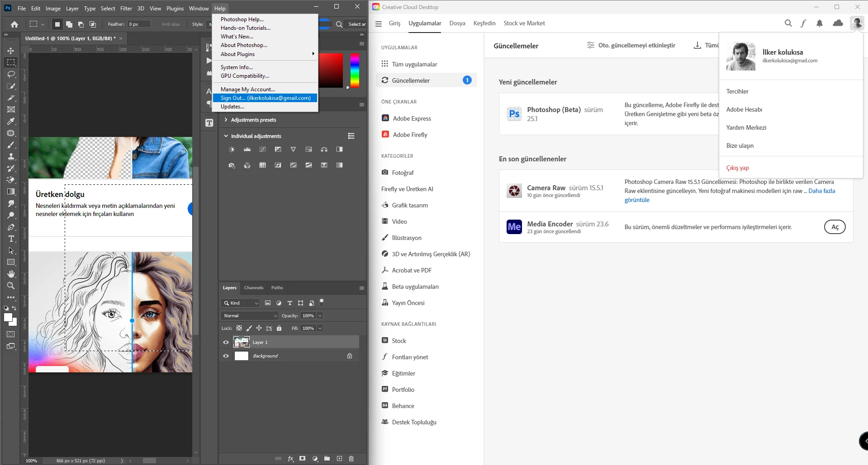Image resolution: width=868 pixels, height=465 pixels.
Task: Select the Gradient tool
Action: click(11, 192)
